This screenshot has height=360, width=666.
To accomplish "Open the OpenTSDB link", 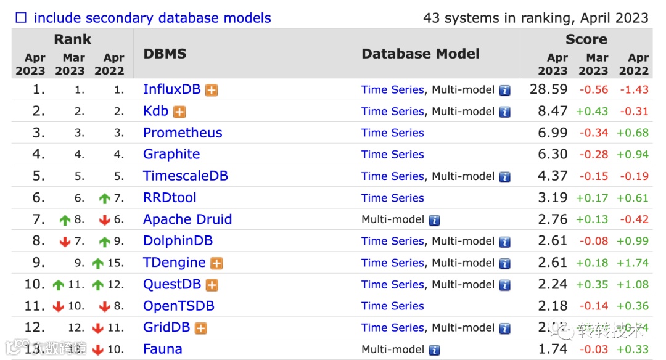I will (x=179, y=306).
